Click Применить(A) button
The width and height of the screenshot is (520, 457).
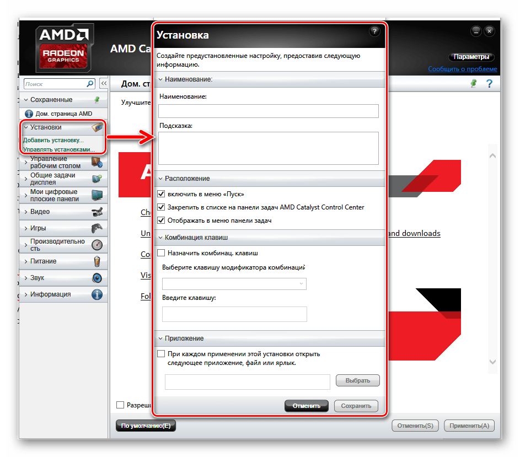pyautogui.click(x=469, y=426)
